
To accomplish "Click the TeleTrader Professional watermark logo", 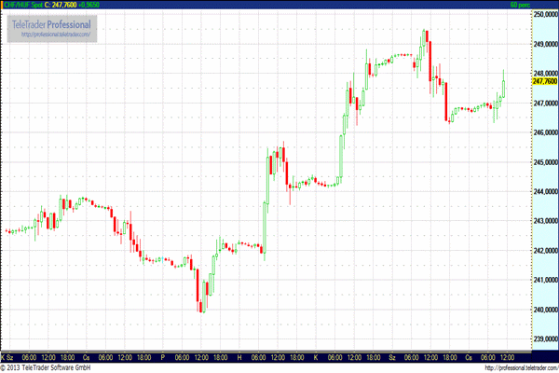I will 52,22.
